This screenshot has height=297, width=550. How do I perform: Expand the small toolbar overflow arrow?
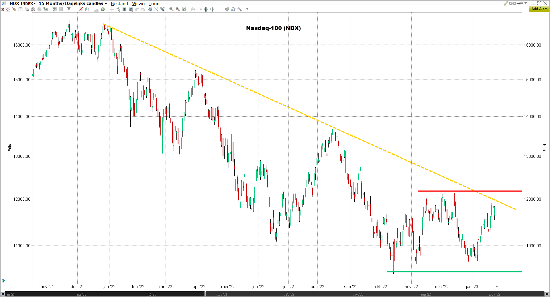(x=247, y=9)
